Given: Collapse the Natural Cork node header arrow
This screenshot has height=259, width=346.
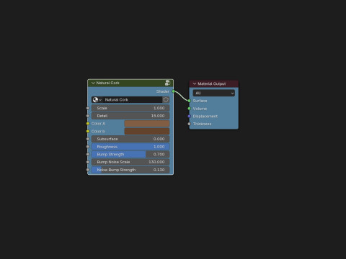Looking at the screenshot, I should (x=93, y=83).
